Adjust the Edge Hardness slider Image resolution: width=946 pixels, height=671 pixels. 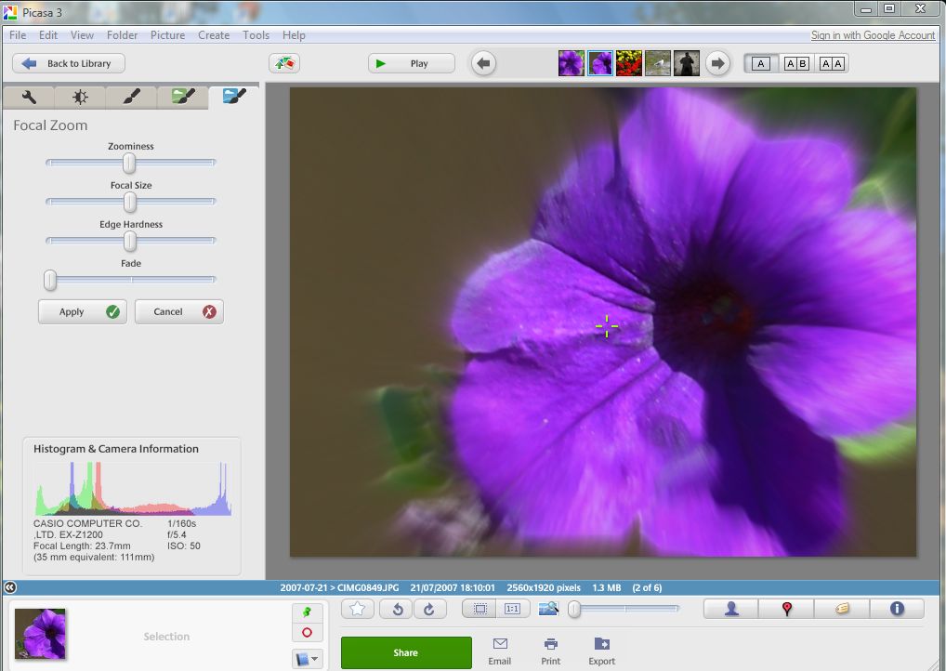pyautogui.click(x=130, y=241)
